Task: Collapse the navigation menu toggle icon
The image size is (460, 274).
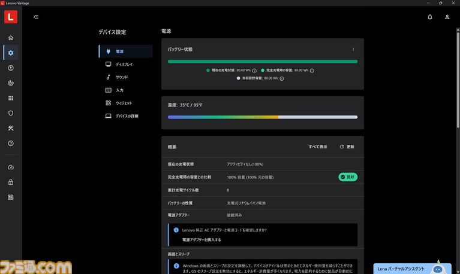Action: pyautogui.click(x=36, y=17)
